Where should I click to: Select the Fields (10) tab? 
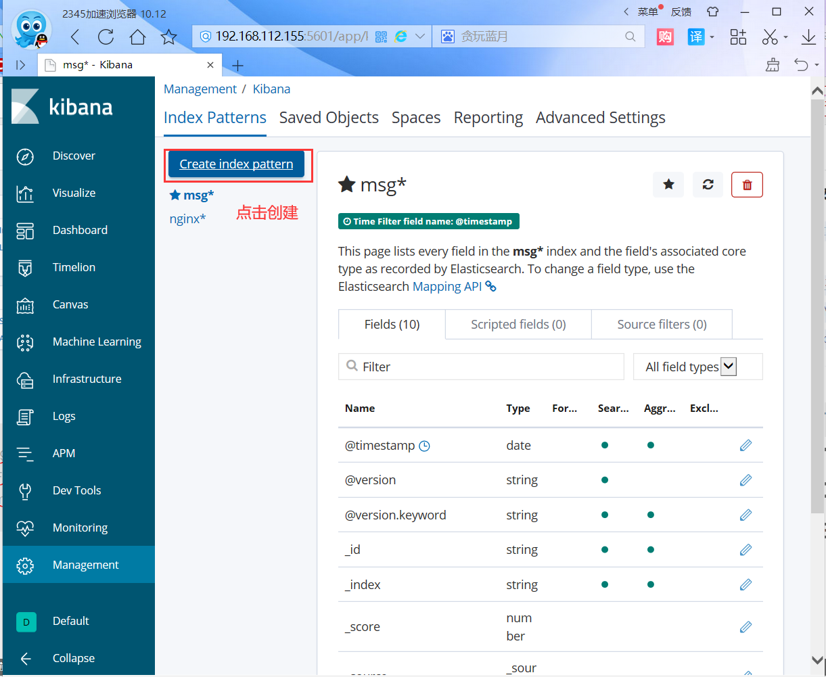point(392,324)
